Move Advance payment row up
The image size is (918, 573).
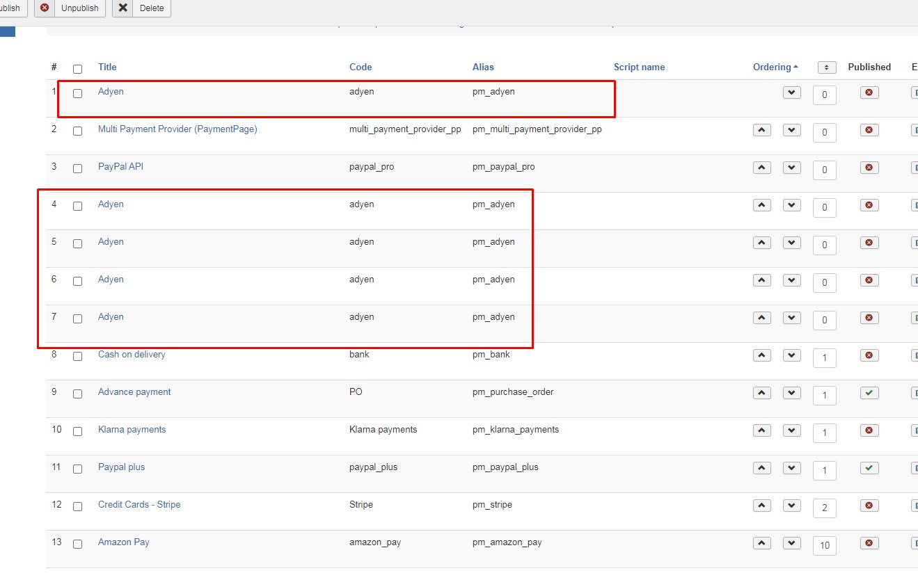[x=762, y=393]
